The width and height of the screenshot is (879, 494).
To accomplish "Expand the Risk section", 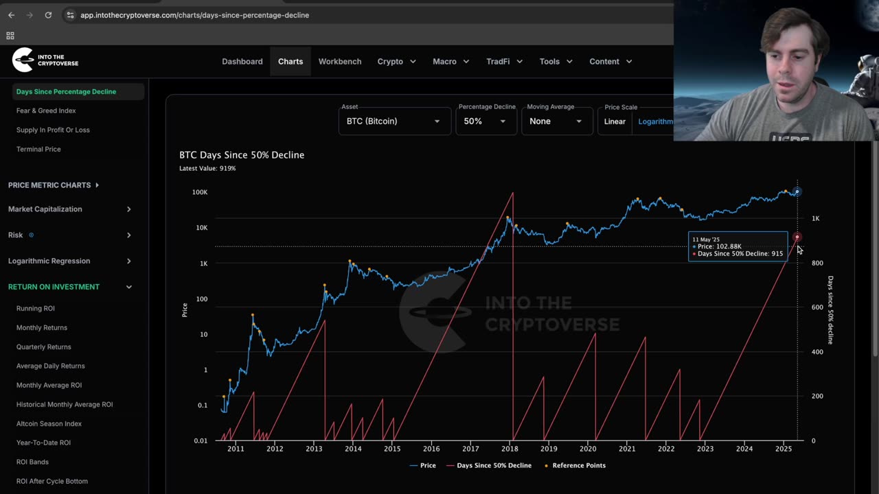I will click(x=70, y=235).
